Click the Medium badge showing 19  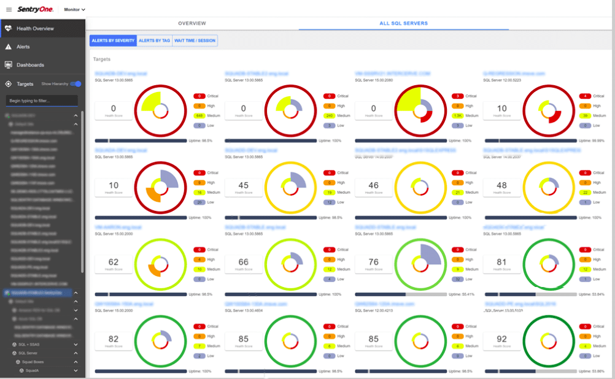(329, 193)
